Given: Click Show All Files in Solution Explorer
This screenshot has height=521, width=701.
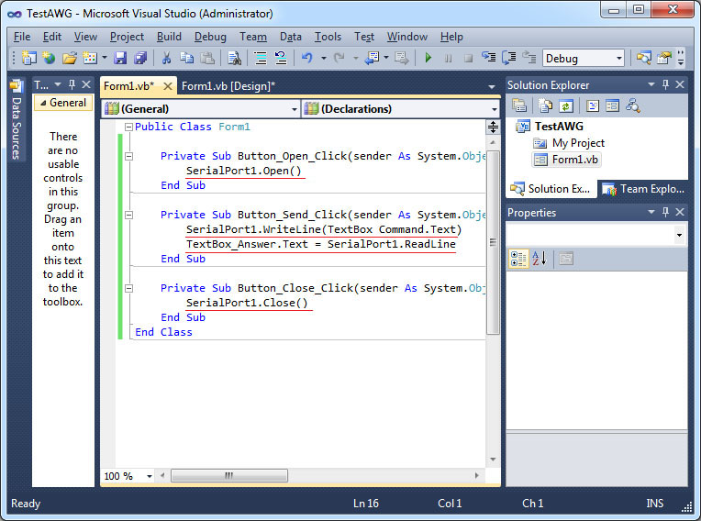Looking at the screenshot, I should click(543, 106).
